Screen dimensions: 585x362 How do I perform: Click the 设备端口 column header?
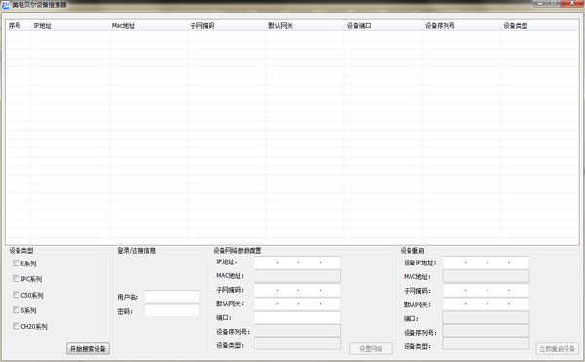pos(383,25)
